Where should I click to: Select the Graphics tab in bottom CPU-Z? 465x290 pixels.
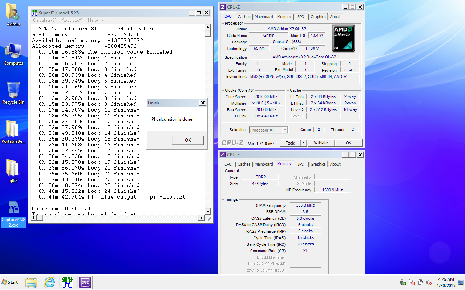[x=318, y=164]
